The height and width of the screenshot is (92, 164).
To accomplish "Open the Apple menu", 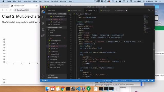I will click(x=3, y=1).
